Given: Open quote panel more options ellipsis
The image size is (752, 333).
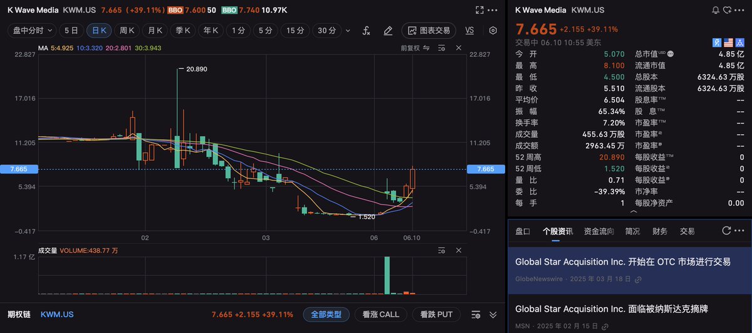Looking at the screenshot, I should pyautogui.click(x=740, y=10).
